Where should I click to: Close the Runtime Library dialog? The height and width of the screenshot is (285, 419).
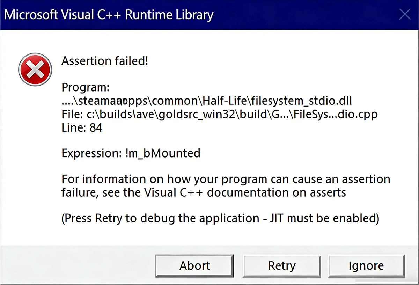(x=405, y=15)
